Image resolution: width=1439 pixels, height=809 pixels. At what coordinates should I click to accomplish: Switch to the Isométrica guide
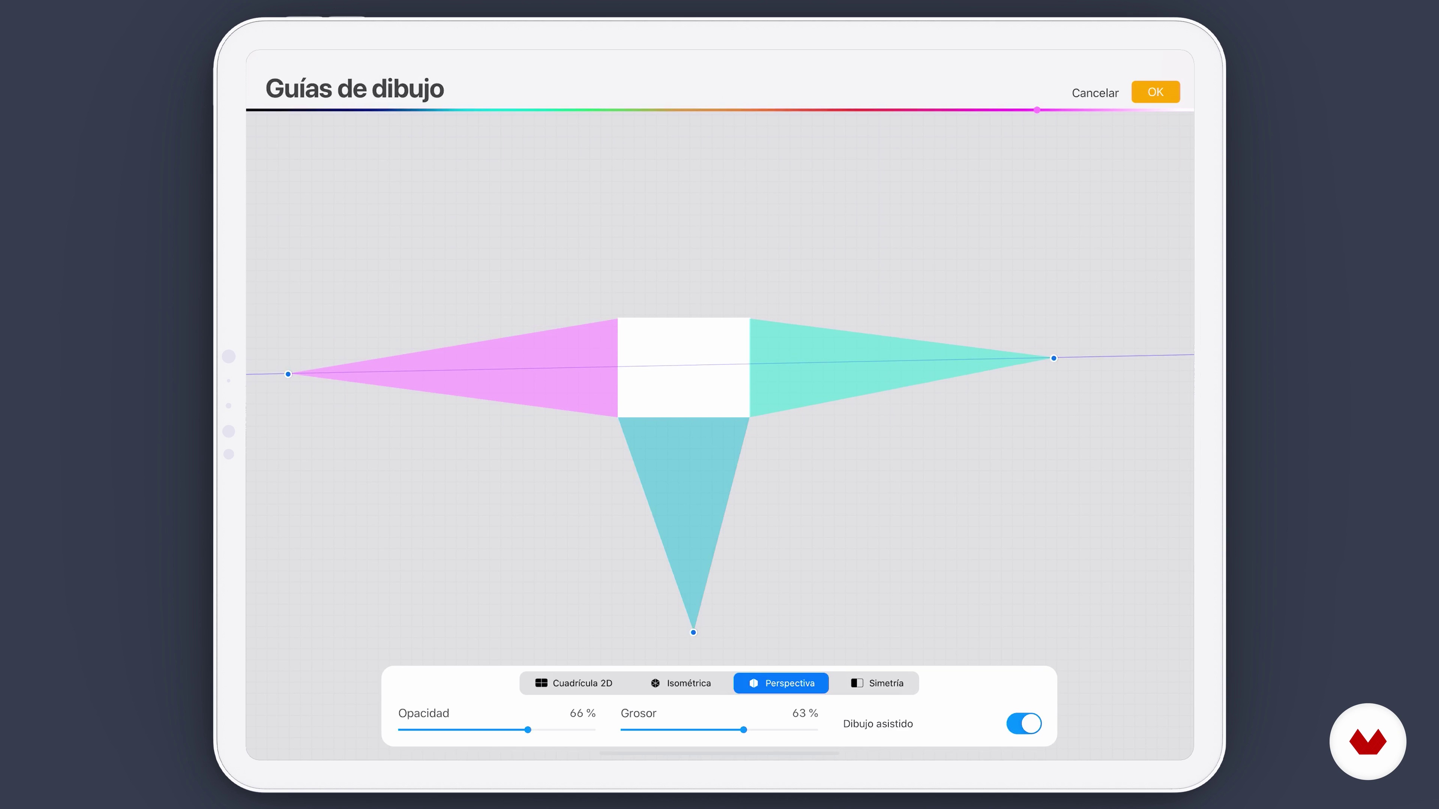pyautogui.click(x=681, y=683)
